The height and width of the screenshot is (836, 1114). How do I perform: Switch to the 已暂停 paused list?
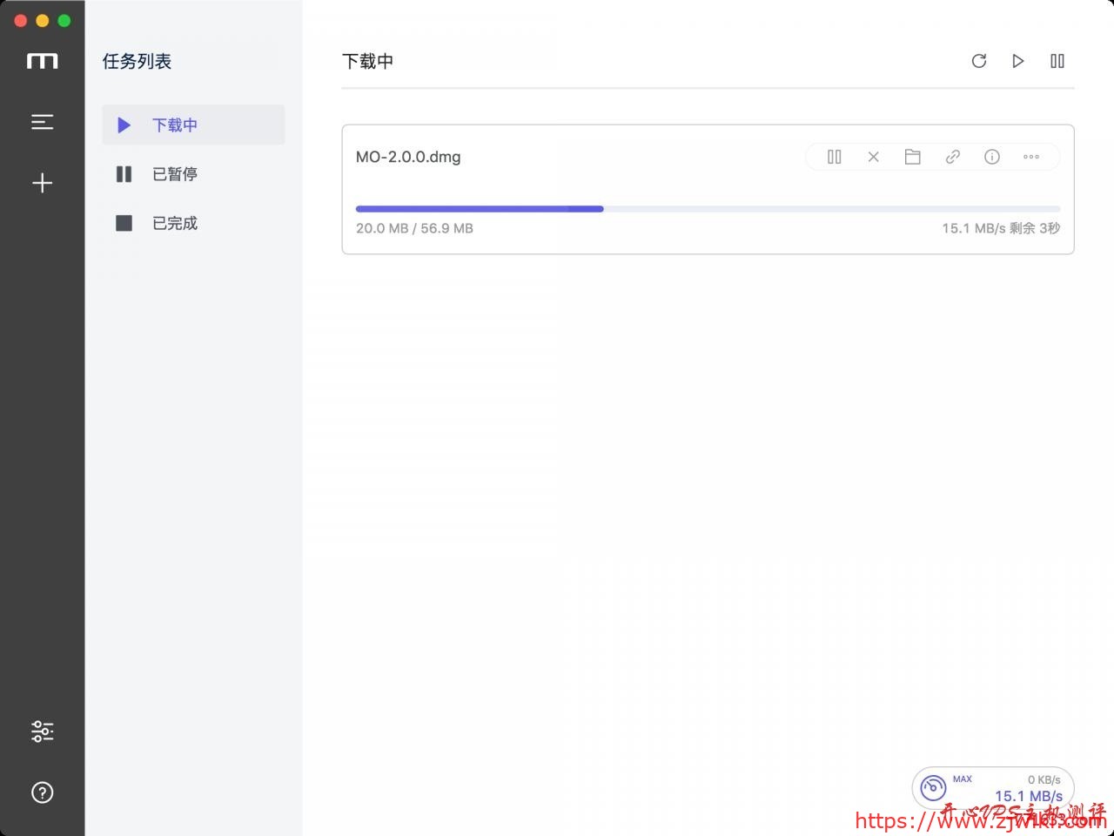[175, 173]
